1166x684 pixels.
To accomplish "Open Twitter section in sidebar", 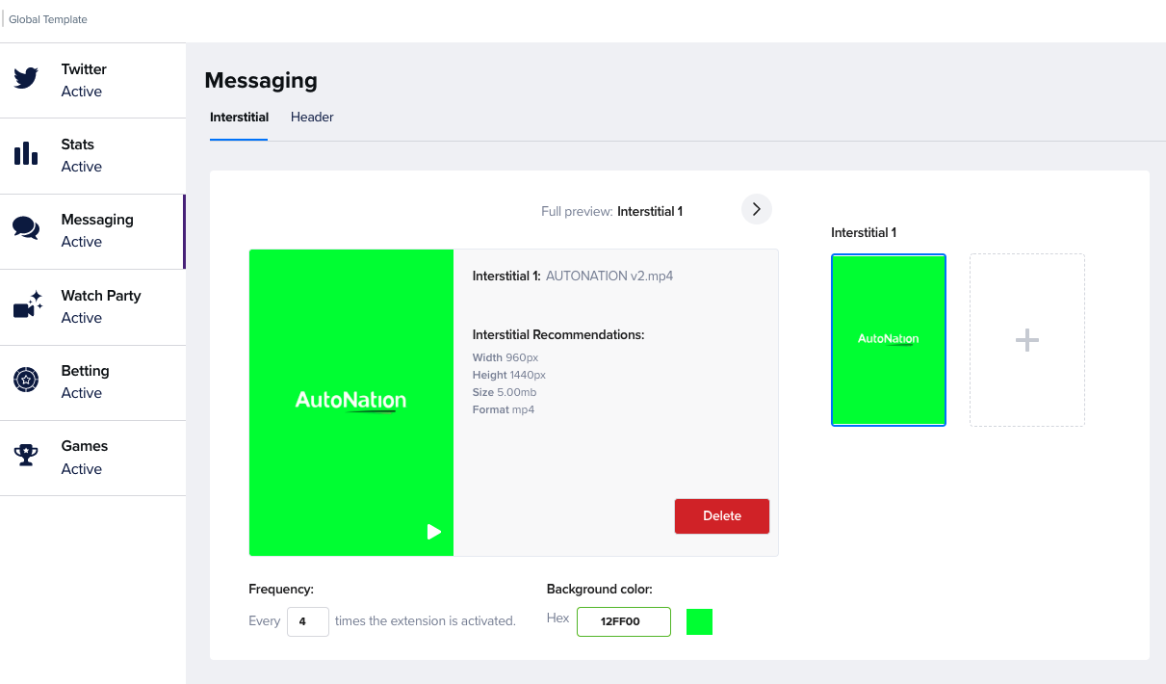I will click(92, 80).
